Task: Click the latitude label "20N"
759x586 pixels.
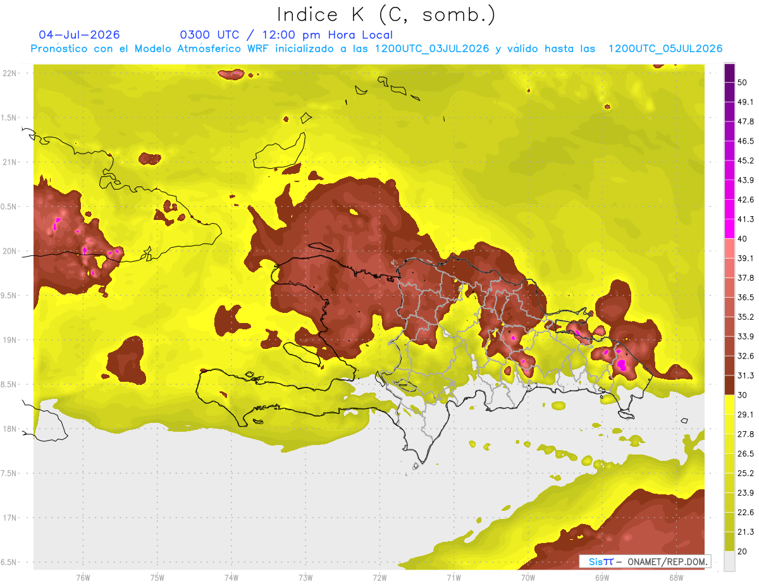Action: [10, 251]
